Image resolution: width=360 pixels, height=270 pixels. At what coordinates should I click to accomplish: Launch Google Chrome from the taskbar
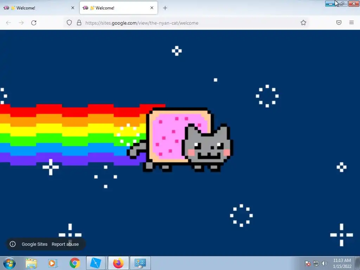click(x=75, y=263)
